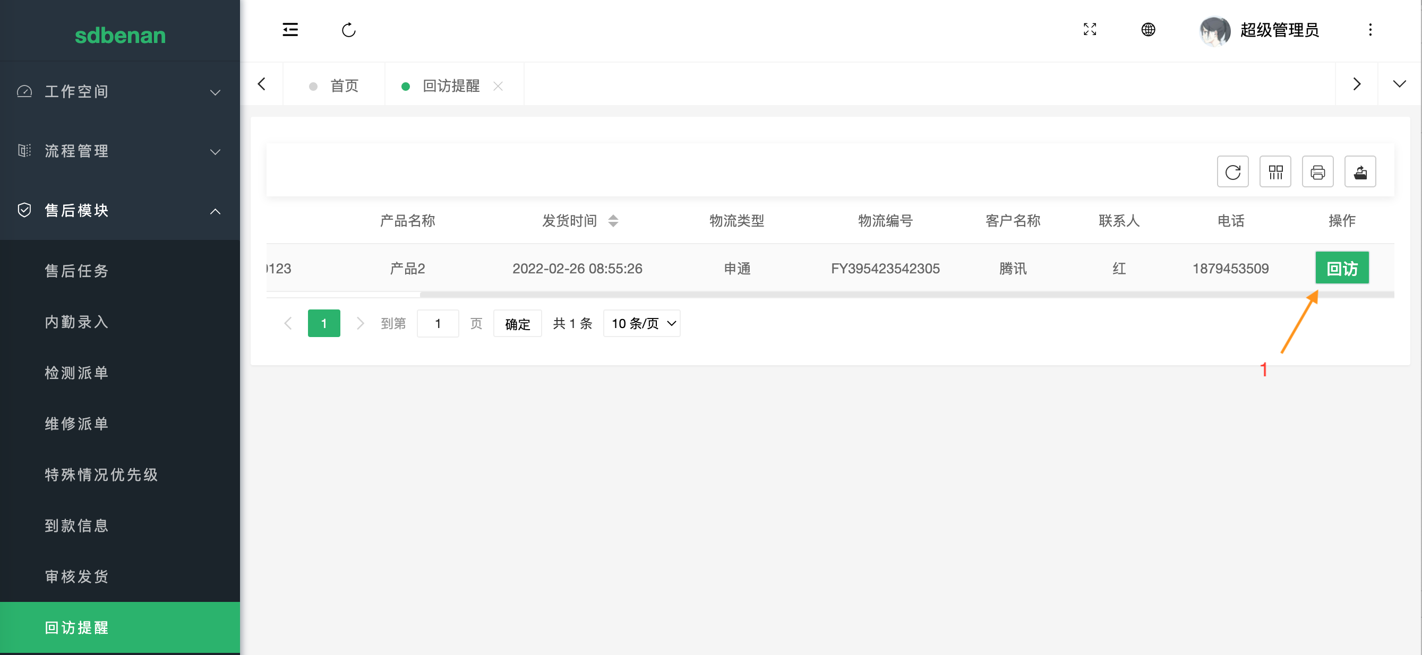Click the 2022-02-26 08:55:26 cell
The height and width of the screenshot is (655, 1422).
pos(577,269)
